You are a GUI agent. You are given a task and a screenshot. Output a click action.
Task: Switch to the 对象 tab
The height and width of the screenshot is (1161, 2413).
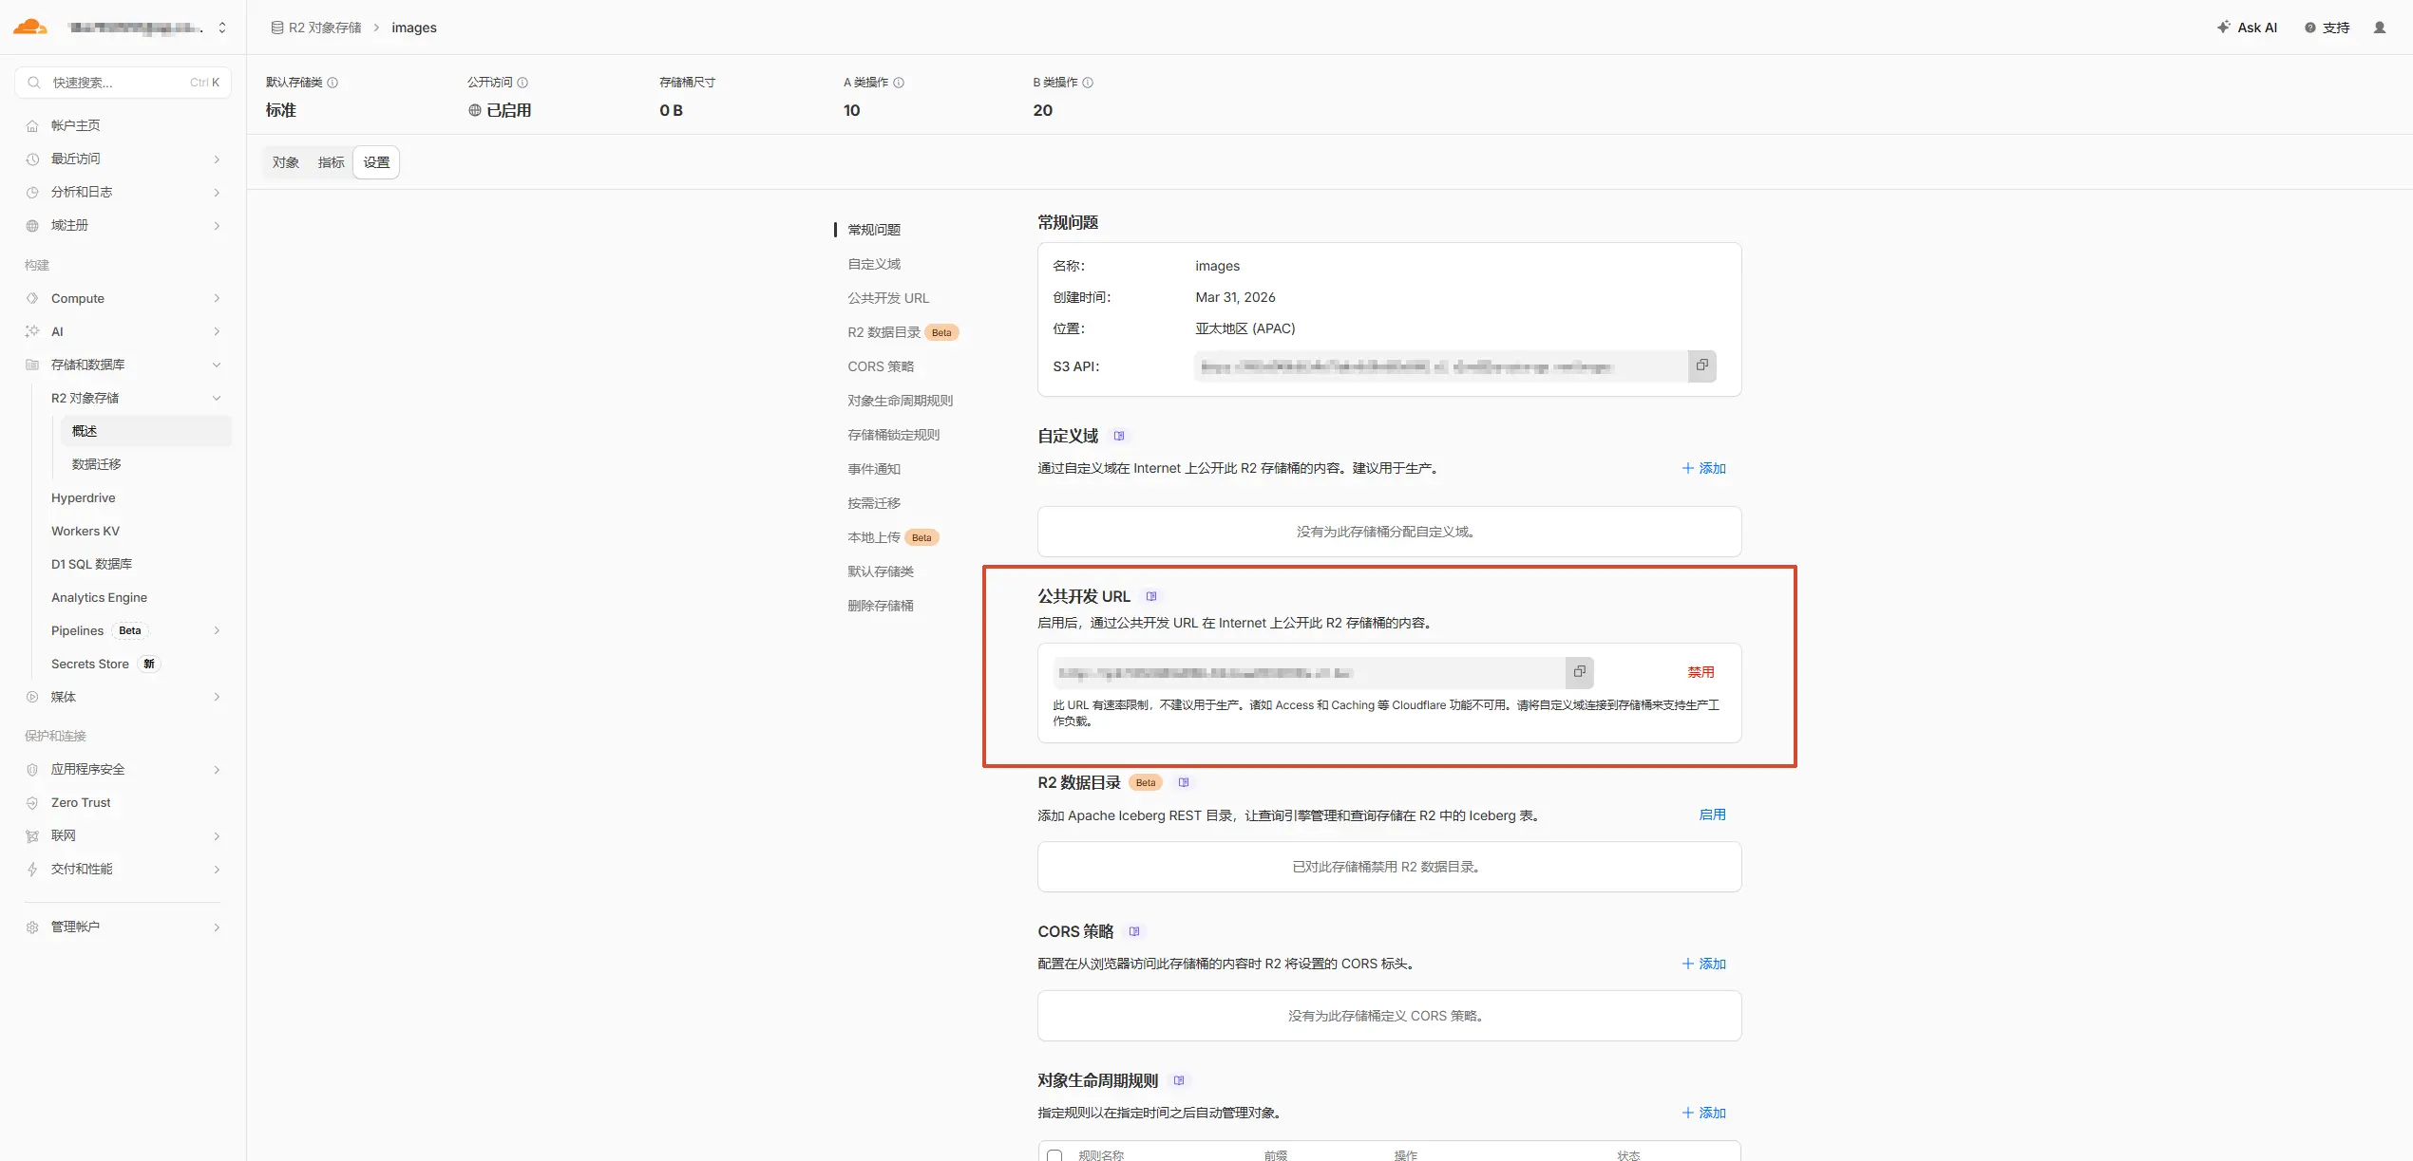(x=285, y=162)
